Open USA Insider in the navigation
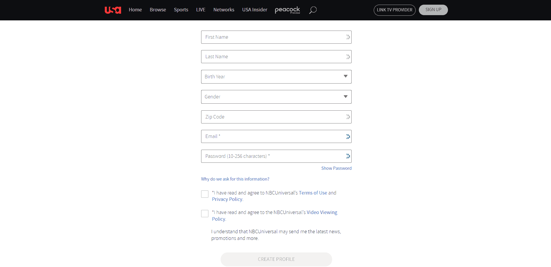This screenshot has height=267, width=551. [255, 10]
